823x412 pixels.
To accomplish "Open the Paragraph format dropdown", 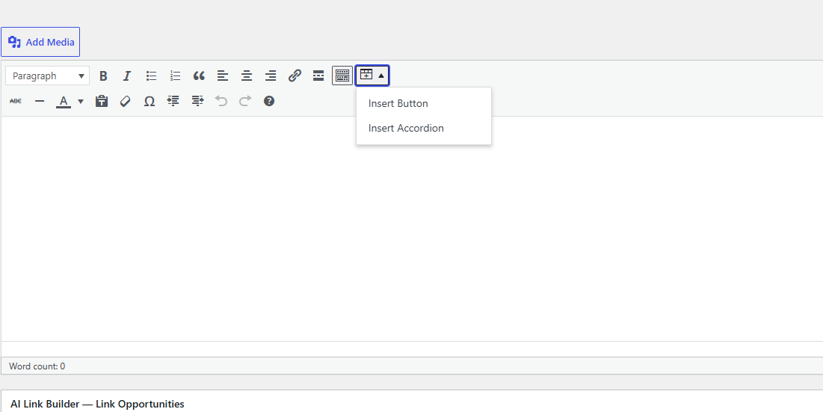I will 48,76.
